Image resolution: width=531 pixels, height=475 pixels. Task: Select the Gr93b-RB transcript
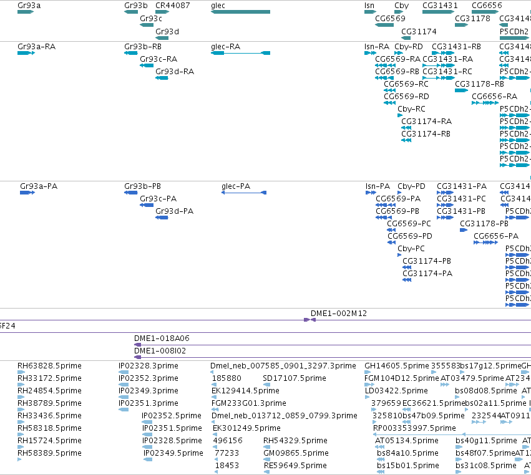[142, 47]
